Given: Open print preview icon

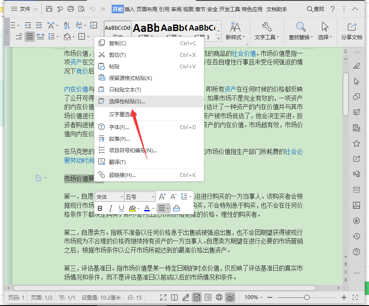Looking at the screenshot, I should [x=81, y=9].
